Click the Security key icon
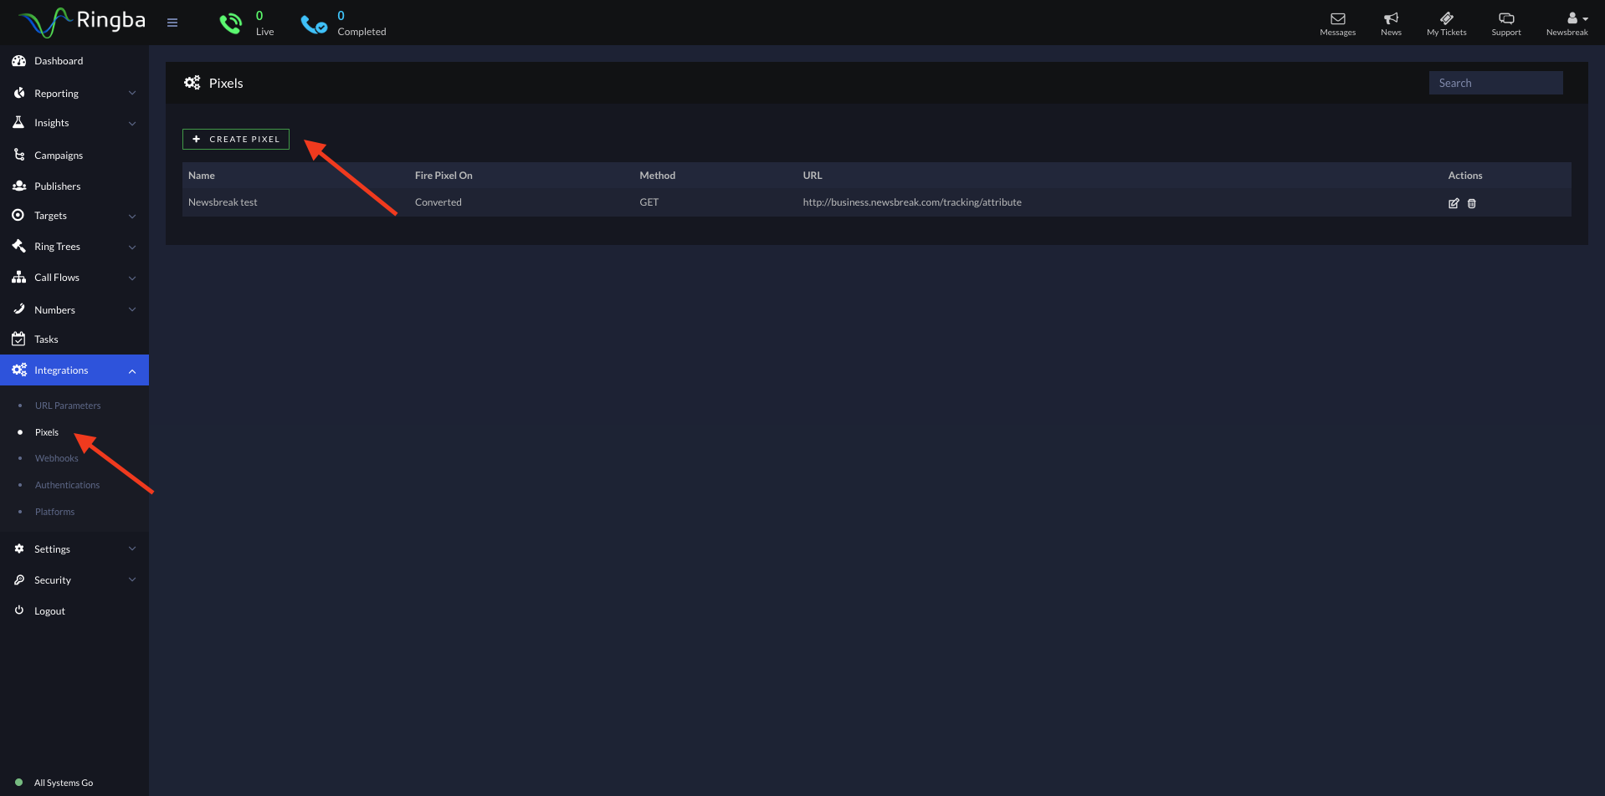The image size is (1605, 796). [18, 579]
